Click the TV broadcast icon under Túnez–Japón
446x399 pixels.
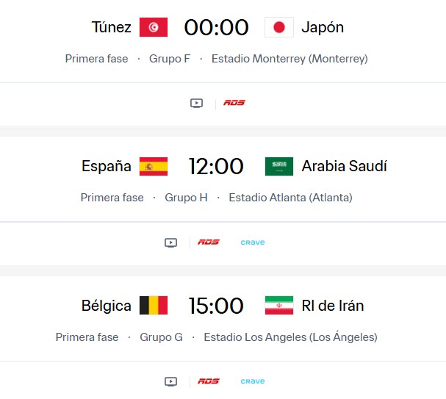196,103
